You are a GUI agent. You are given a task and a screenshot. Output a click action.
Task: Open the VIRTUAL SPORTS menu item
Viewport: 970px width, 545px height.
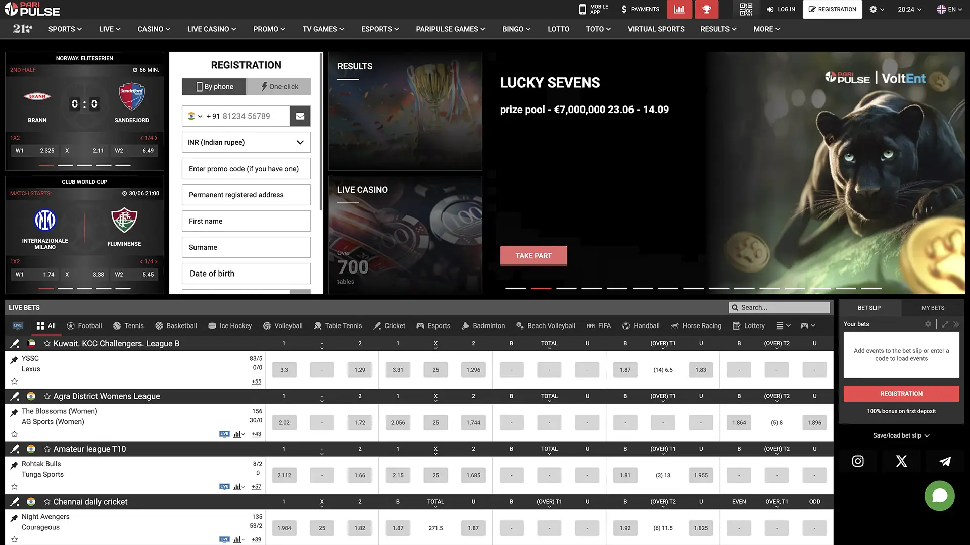click(656, 29)
